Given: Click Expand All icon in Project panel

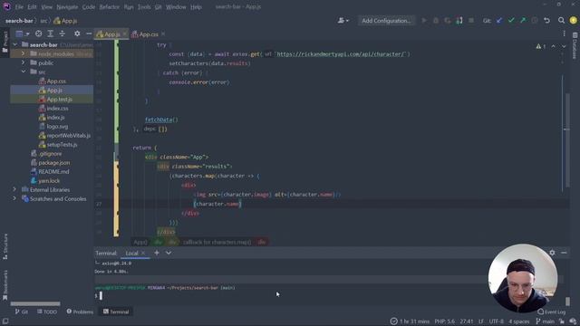Looking at the screenshot, I should pyautogui.click(x=51, y=34).
